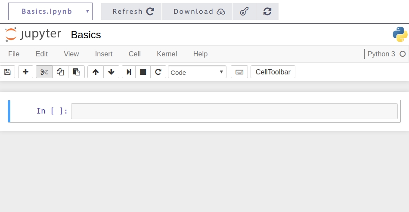409x212 pixels.
Task: Click the Download button
Action: [197, 12]
